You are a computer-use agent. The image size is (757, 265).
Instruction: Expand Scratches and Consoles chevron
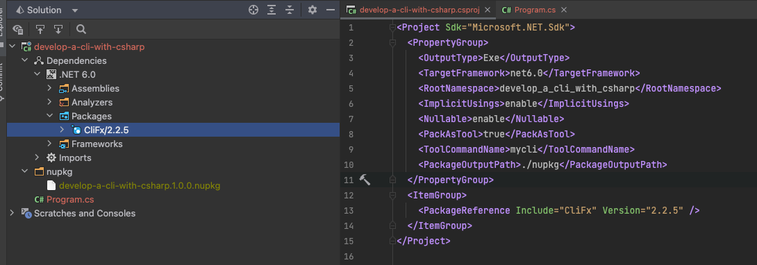12,213
